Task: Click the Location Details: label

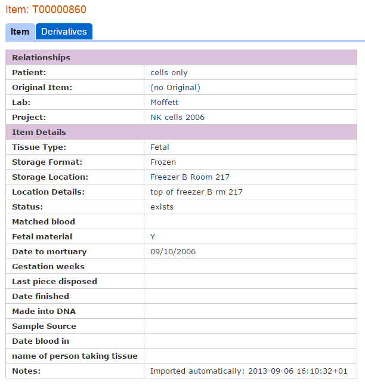Action: pyautogui.click(x=48, y=192)
